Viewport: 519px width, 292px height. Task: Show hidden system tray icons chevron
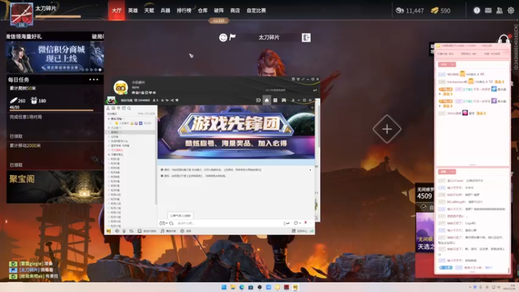coord(470,287)
